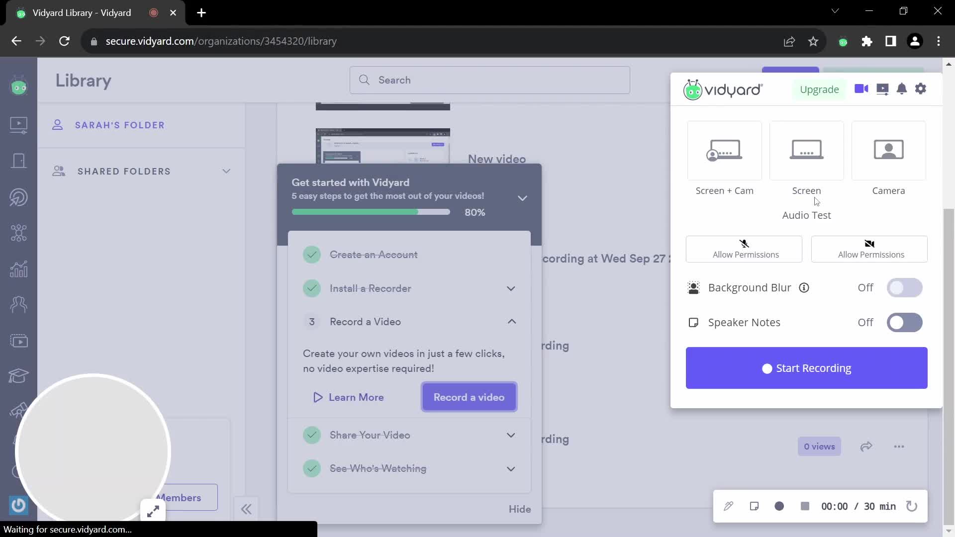Viewport: 955px width, 537px height.
Task: Open the video library icon in the left sidebar
Action: (x=19, y=124)
